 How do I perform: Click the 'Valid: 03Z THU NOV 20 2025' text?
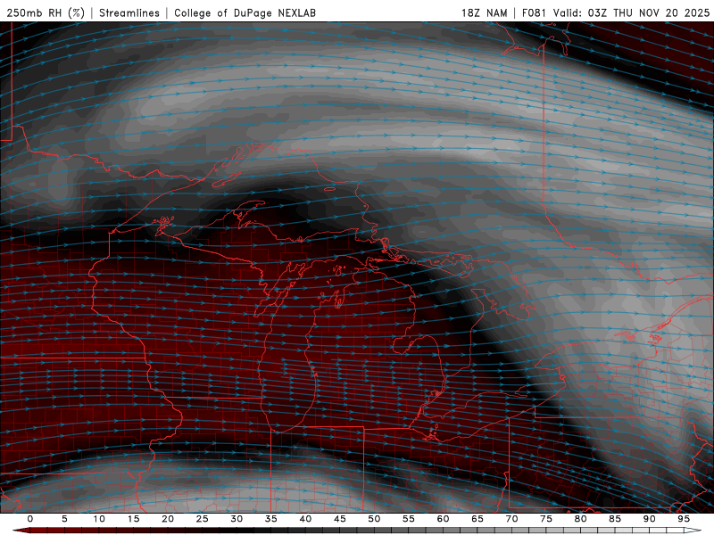click(631, 12)
